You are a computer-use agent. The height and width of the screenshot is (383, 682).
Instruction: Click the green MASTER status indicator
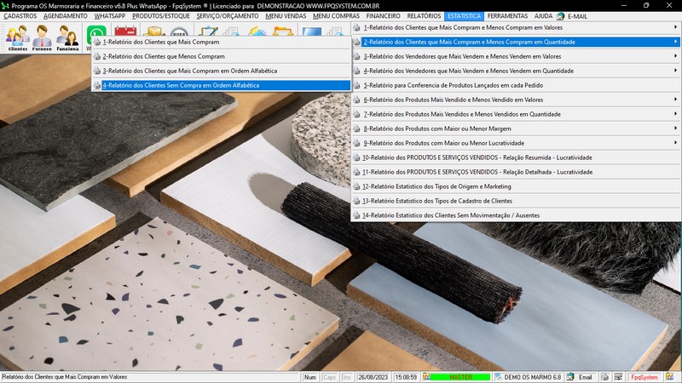(x=459, y=376)
